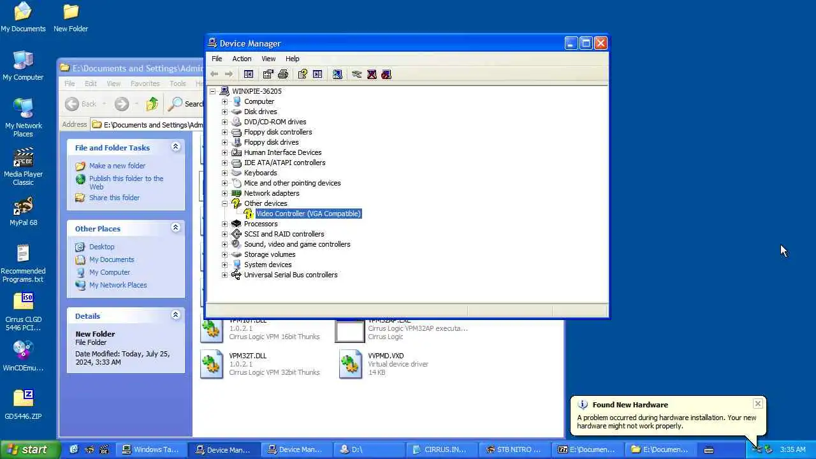Expand the Universal Serial Bus controllers category
816x459 pixels.
pyautogui.click(x=224, y=275)
